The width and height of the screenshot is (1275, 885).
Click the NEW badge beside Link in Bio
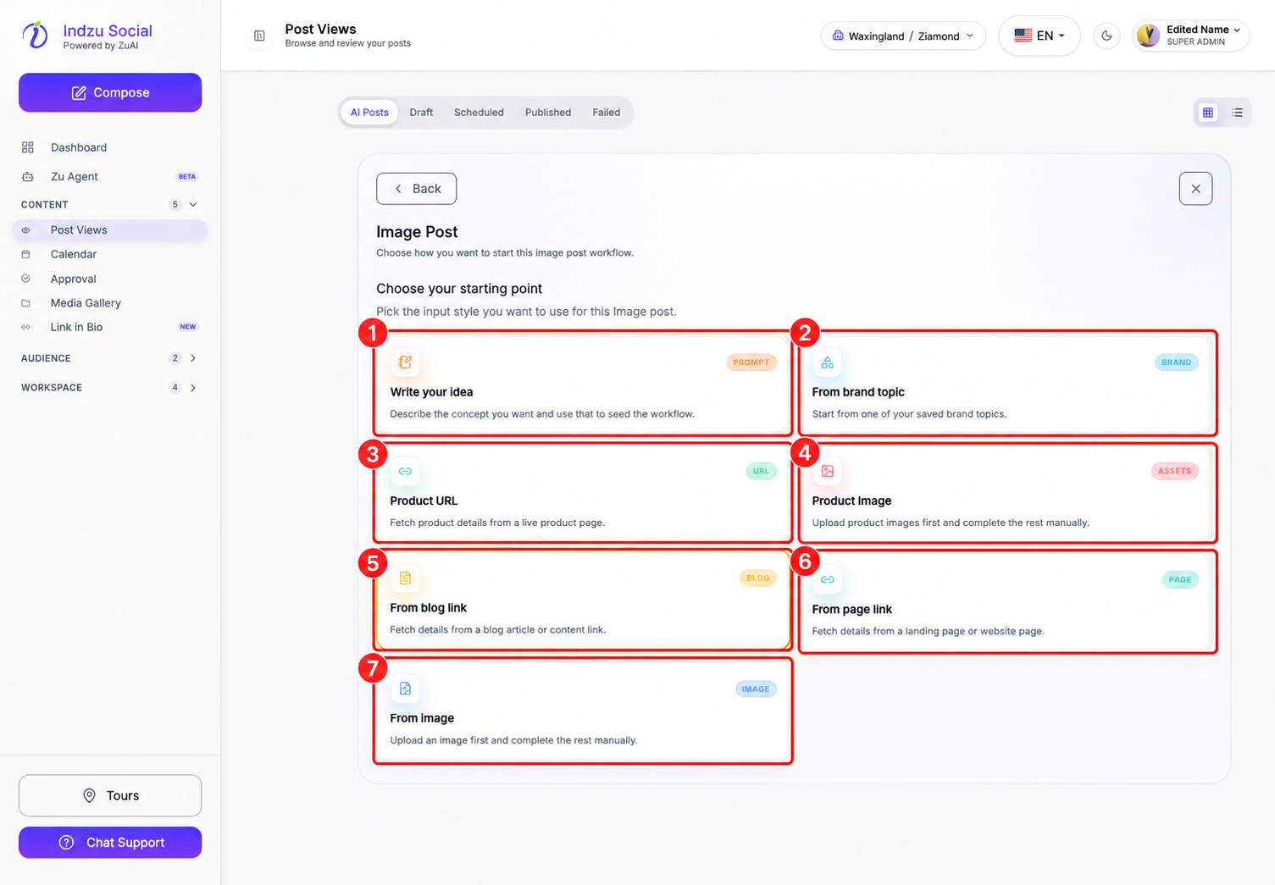(x=187, y=327)
